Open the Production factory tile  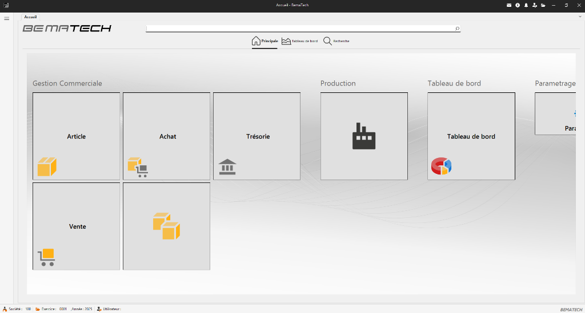pyautogui.click(x=364, y=136)
